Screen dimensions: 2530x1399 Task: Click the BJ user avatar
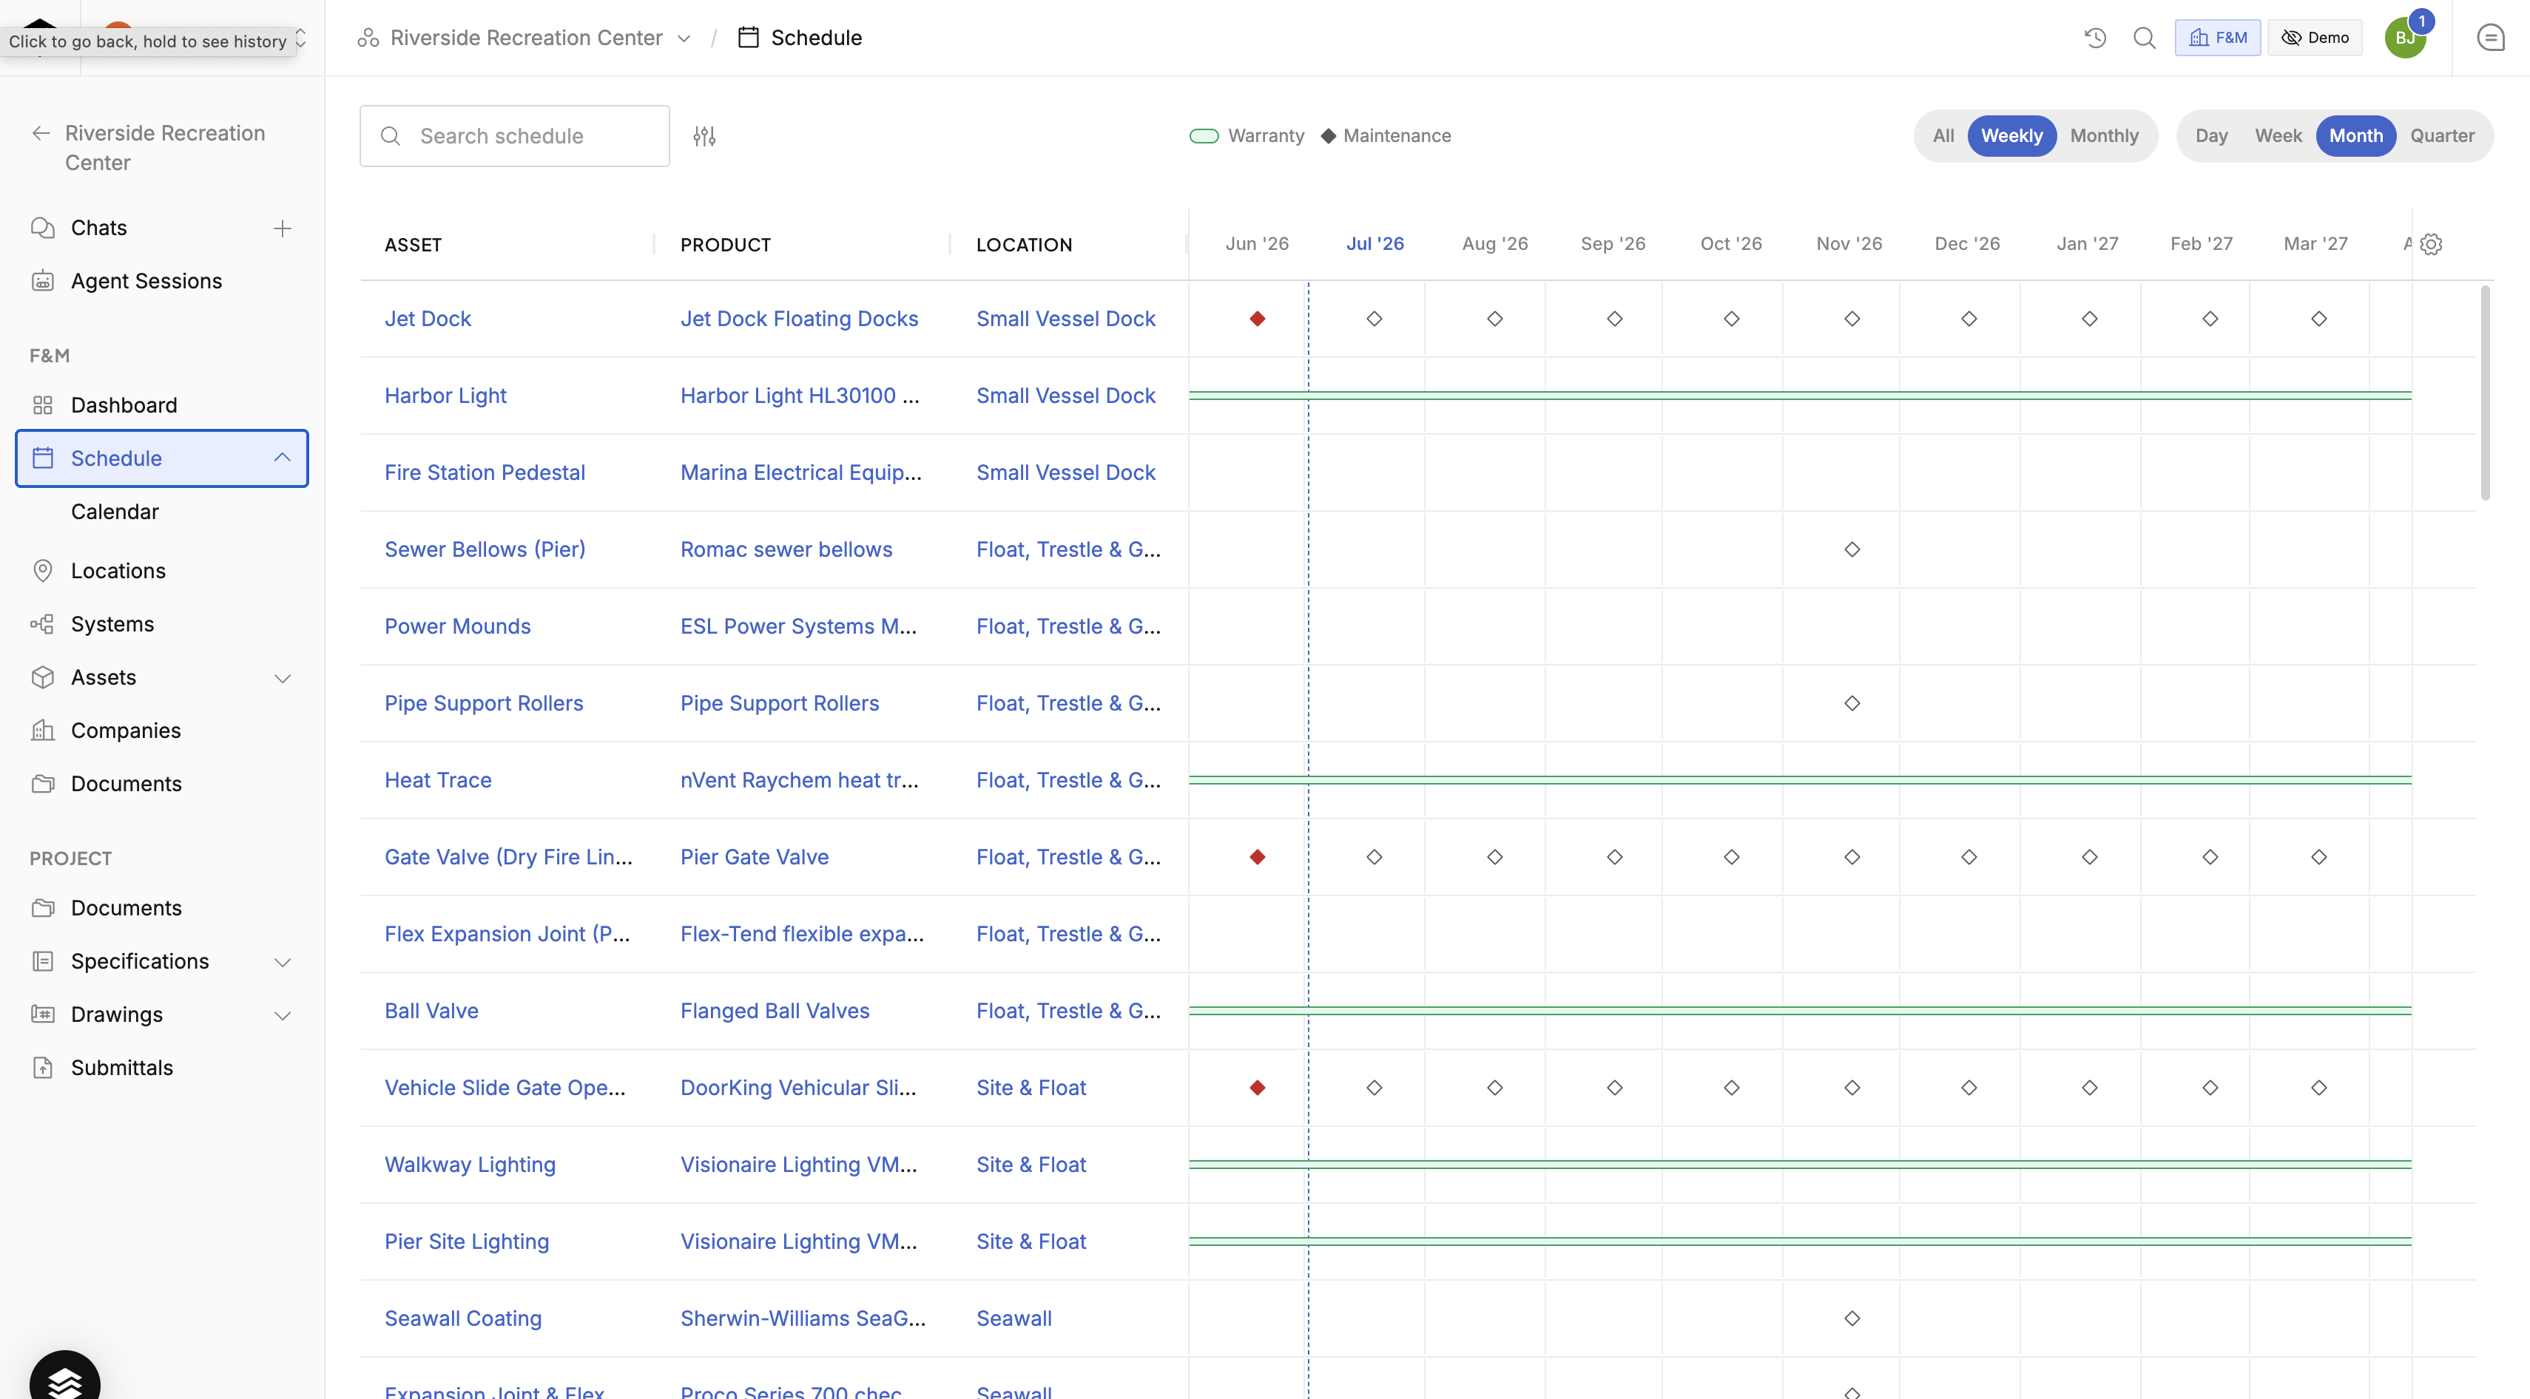2405,37
